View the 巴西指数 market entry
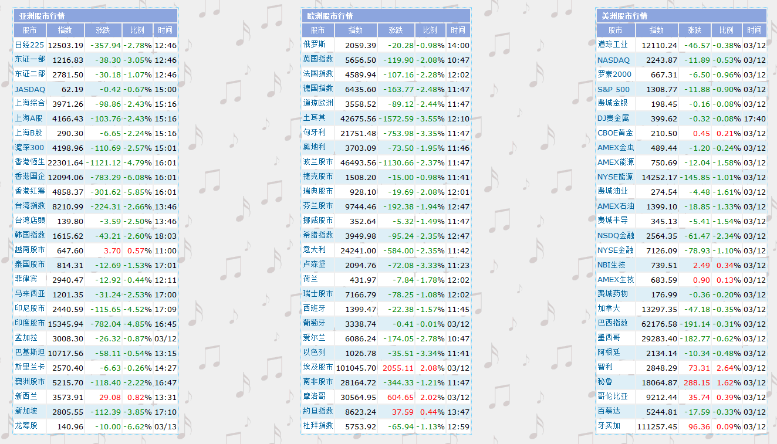The image size is (777, 444). click(x=615, y=323)
